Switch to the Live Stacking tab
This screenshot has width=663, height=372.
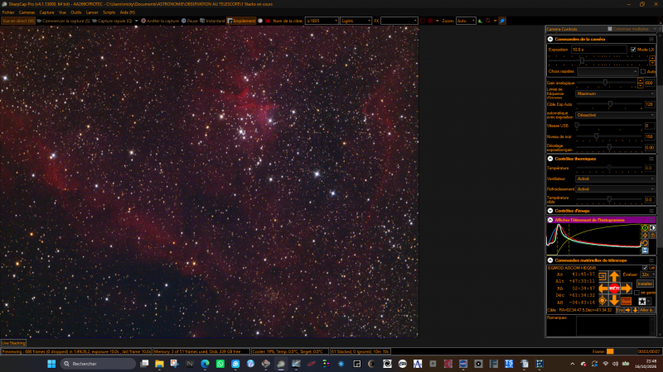(13, 343)
